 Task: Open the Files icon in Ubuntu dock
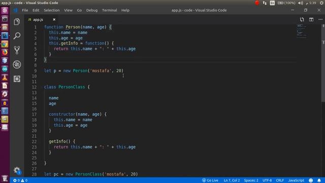pos(5,27)
